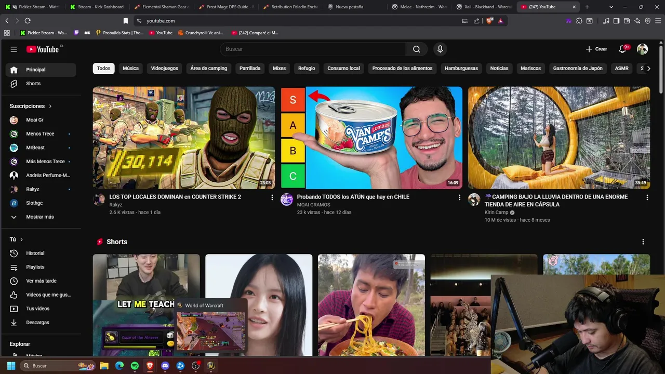665x374 pixels.
Task: Open Ver más tarde in the sidebar
Action: [41, 281]
